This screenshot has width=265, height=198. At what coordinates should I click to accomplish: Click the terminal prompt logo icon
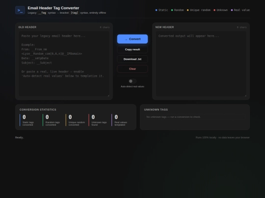point(20,10)
